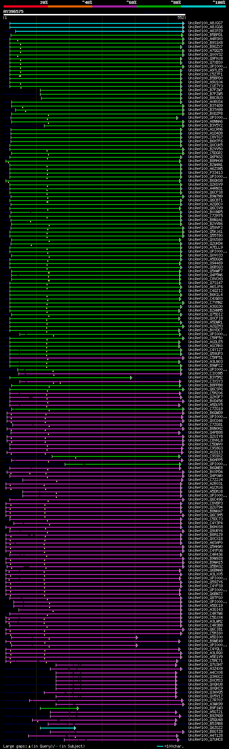
Task: Choose the UniRef100_C5Z7F1 hit
Action: click(x=205, y=74)
